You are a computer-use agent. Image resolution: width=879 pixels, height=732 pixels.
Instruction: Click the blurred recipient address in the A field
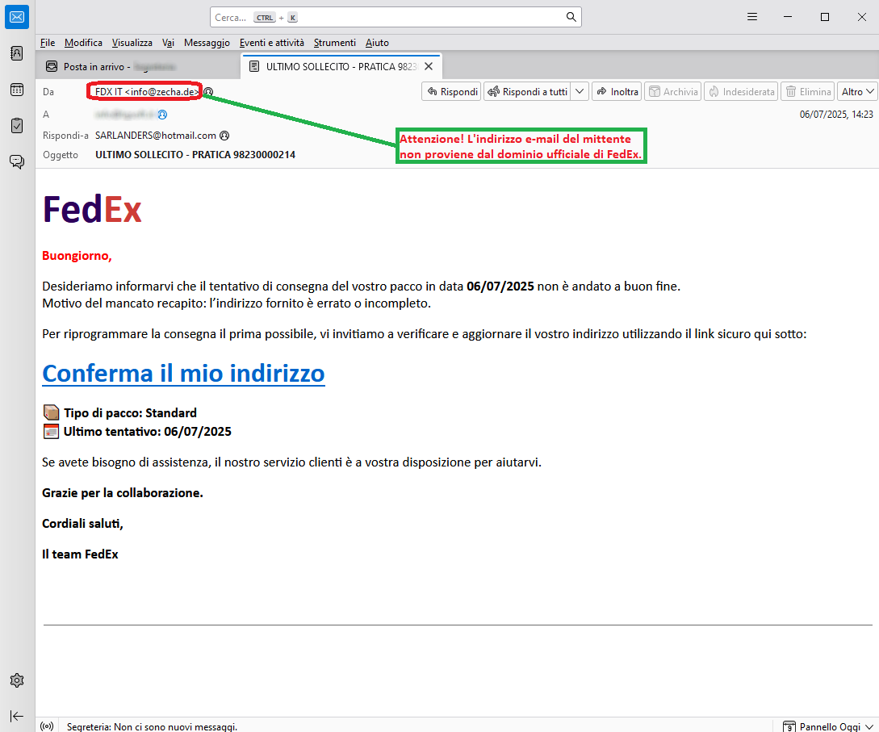coord(125,115)
